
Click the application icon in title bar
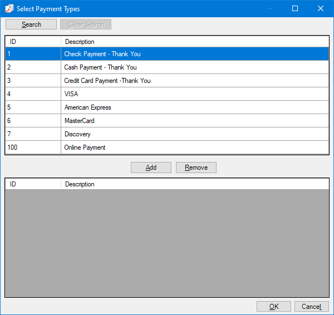(x=9, y=9)
